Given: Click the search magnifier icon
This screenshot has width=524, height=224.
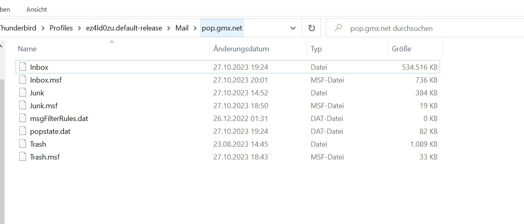Looking at the screenshot, I should (338, 28).
